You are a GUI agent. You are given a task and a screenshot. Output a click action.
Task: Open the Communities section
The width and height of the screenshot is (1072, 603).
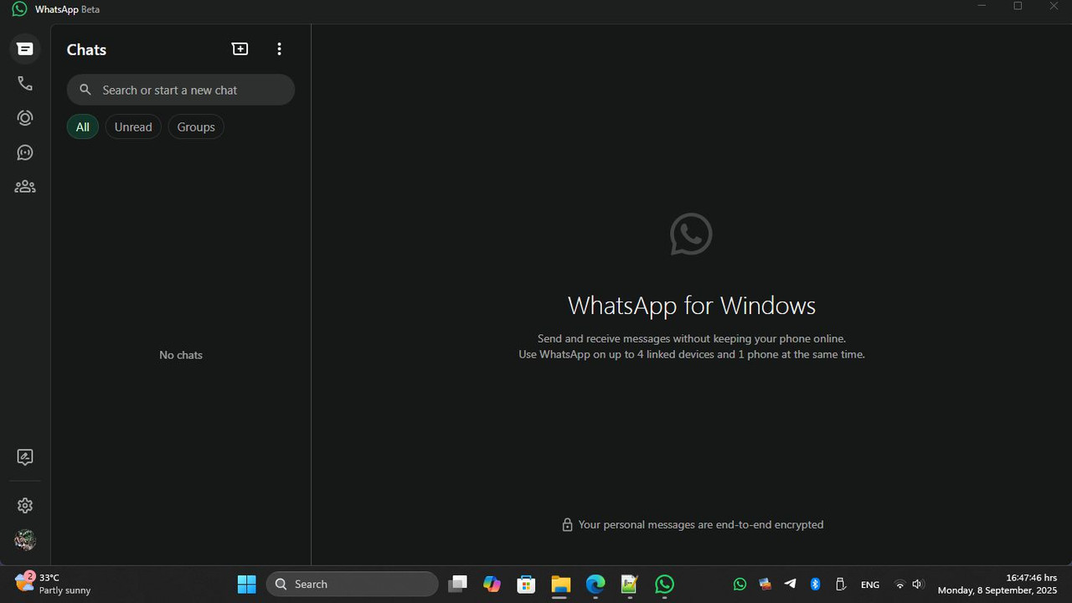click(x=25, y=187)
